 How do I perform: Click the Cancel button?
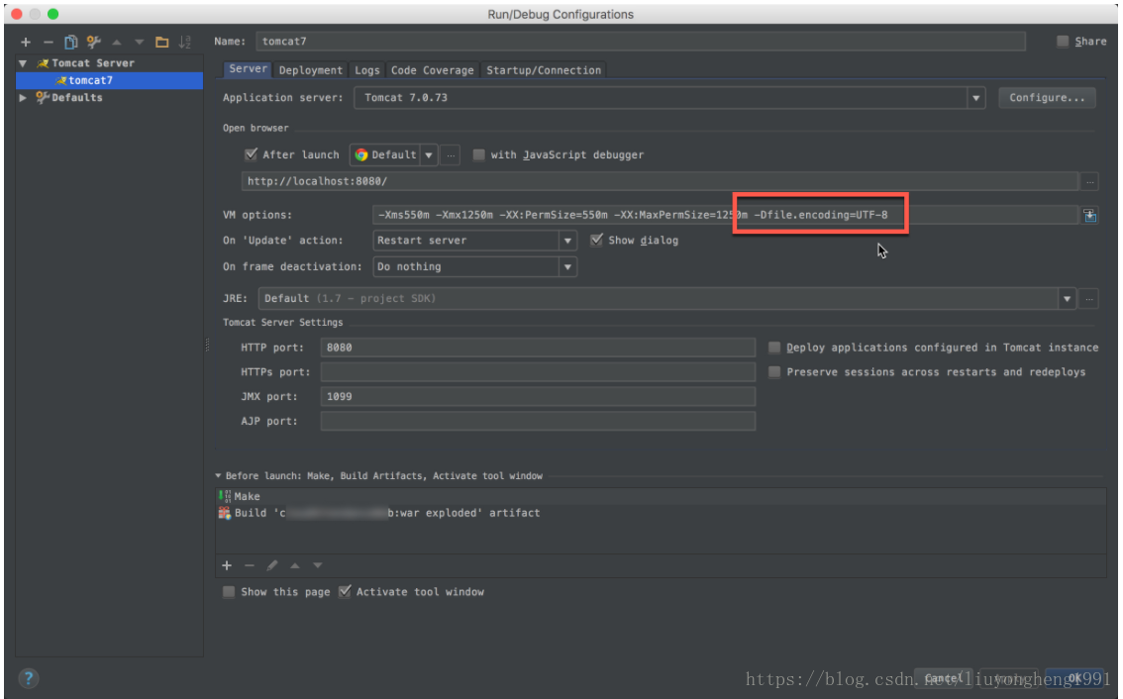[x=943, y=677]
